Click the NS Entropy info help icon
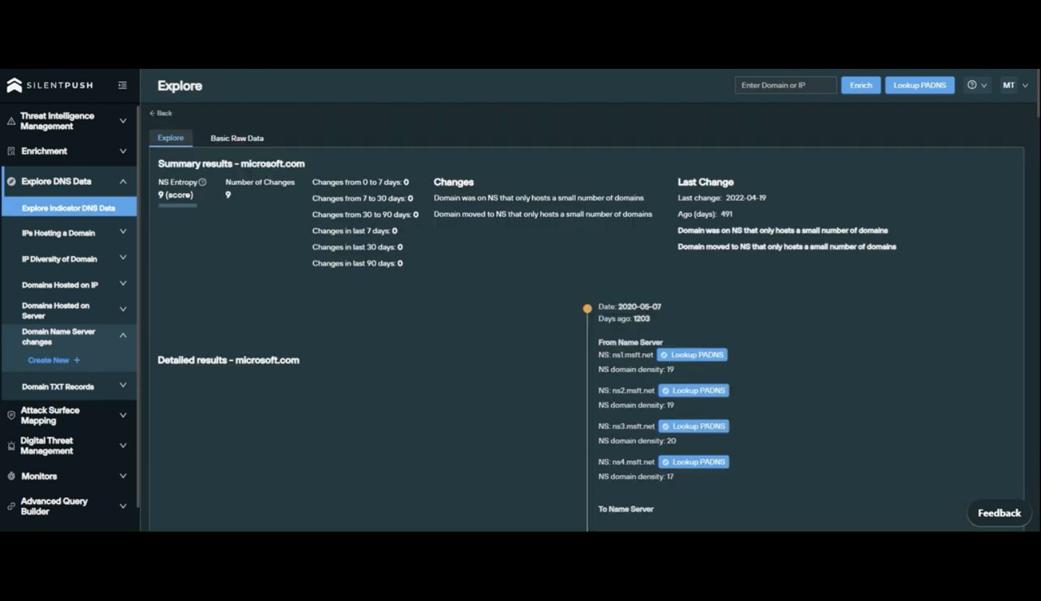The image size is (1041, 601). coord(202,182)
